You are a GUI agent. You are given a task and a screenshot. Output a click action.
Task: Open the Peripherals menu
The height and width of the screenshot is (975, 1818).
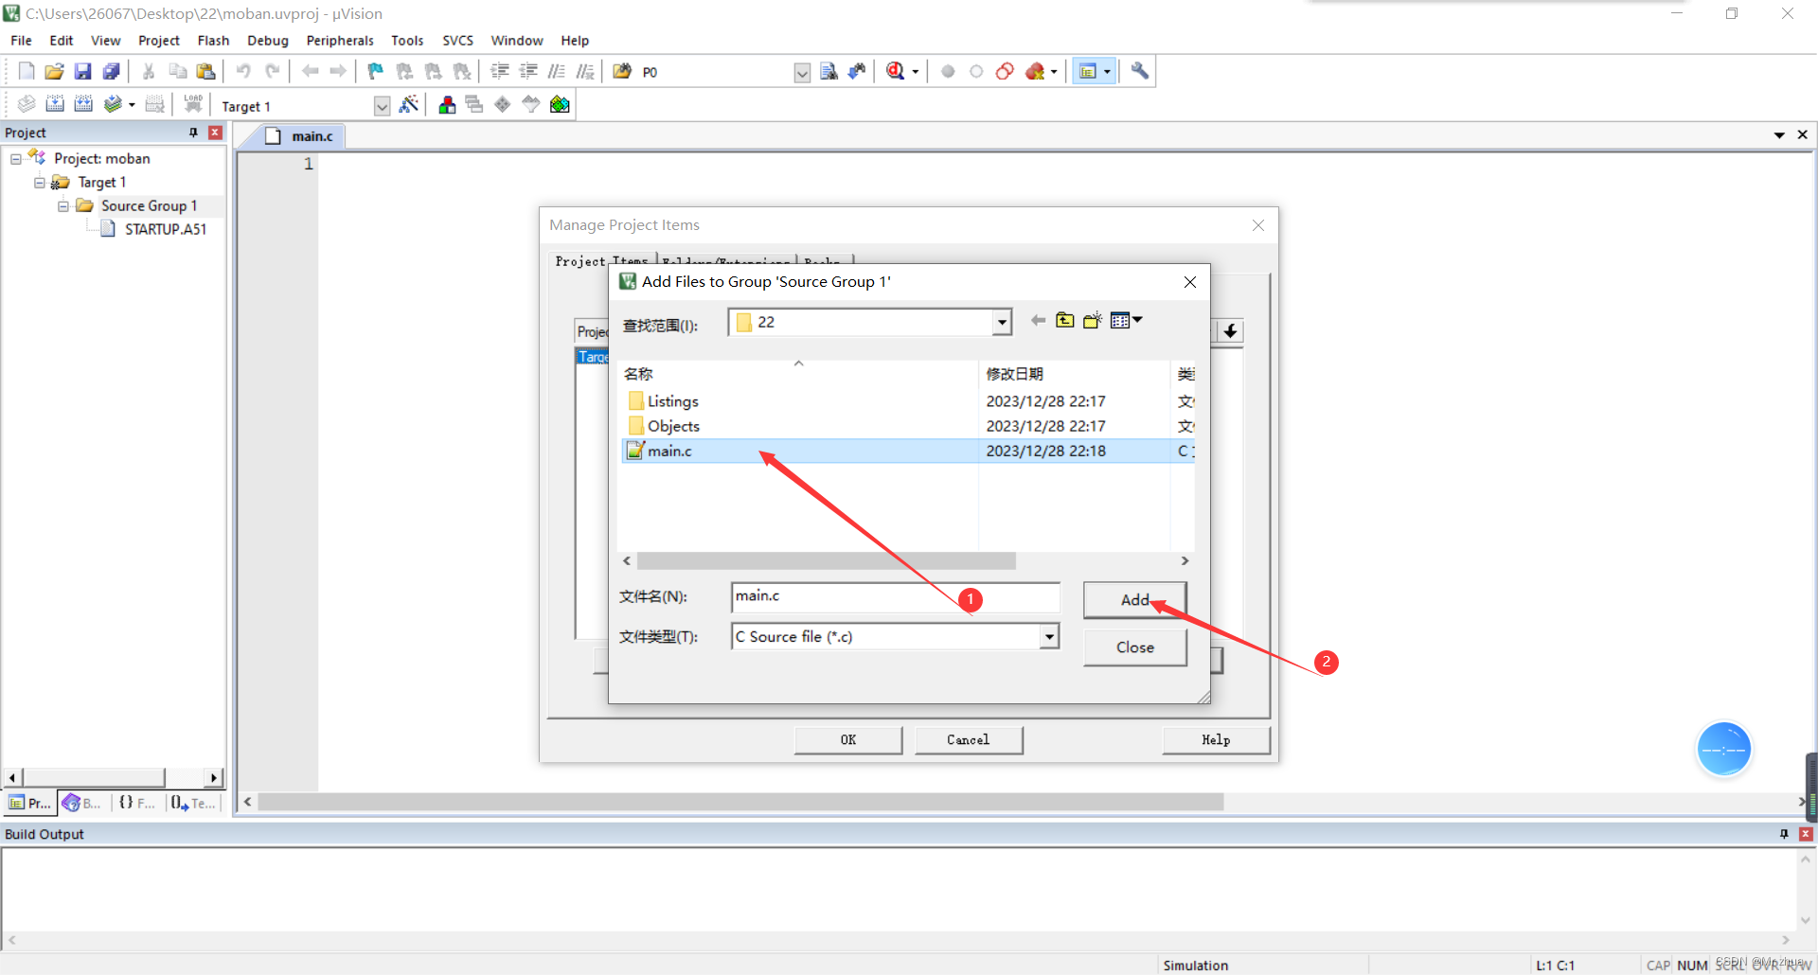click(340, 40)
